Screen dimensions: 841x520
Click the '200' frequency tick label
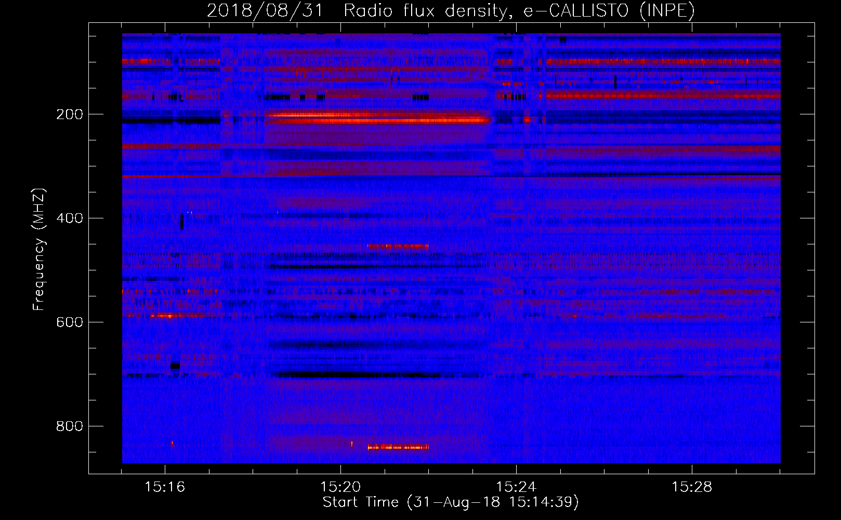70,114
